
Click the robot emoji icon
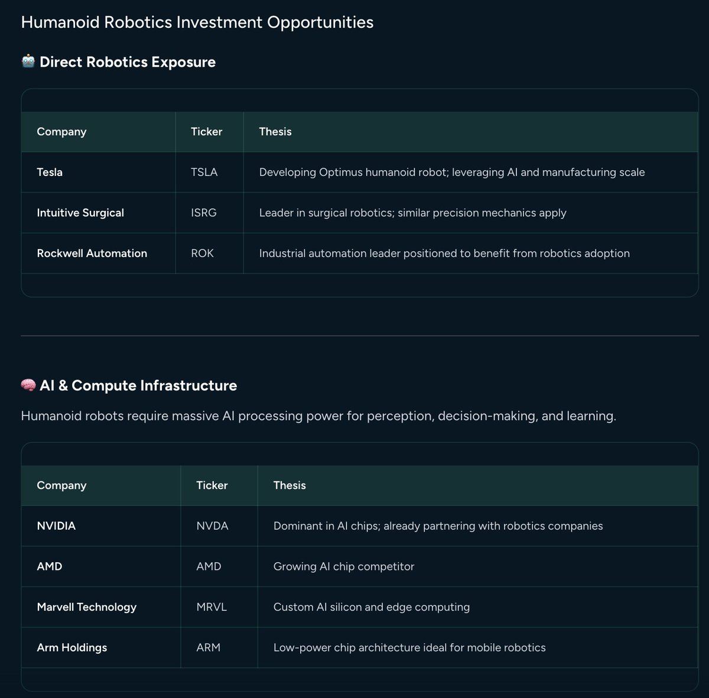(28, 61)
